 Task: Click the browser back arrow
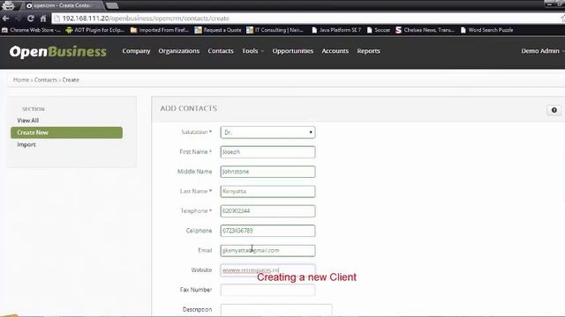pos(6,18)
